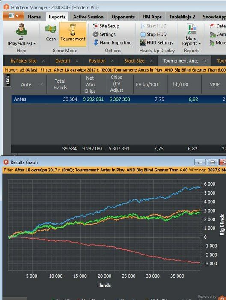Switch to Stack Size report tab
Viewport: 226px width, 300px height.
point(134,61)
